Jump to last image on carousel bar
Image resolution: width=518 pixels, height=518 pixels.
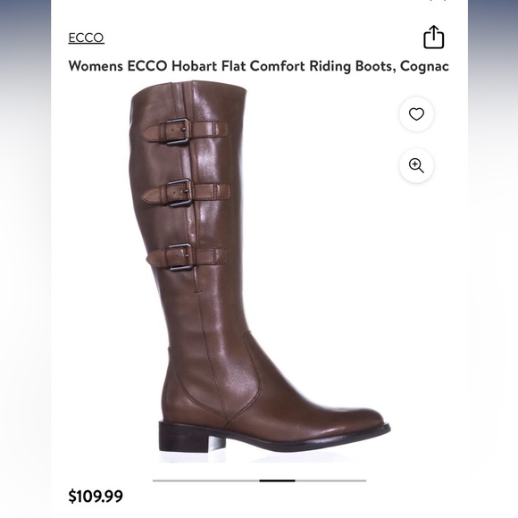click(330, 480)
